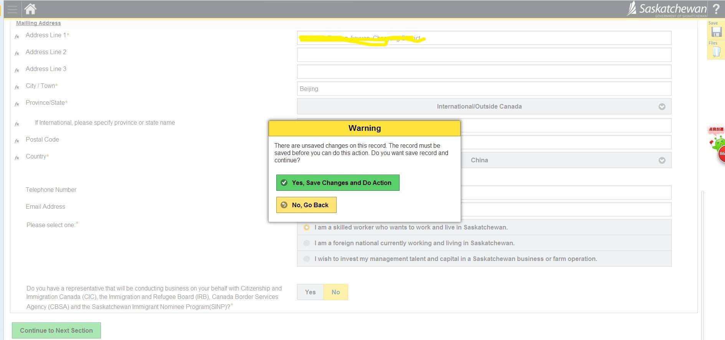Click the fx icon beside Country
Screen dimensions: 725x340
pyautogui.click(x=17, y=158)
